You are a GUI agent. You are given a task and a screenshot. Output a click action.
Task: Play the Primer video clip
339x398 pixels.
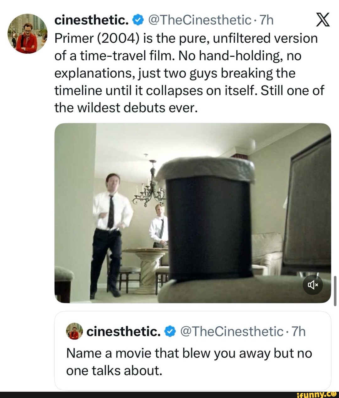click(192, 213)
